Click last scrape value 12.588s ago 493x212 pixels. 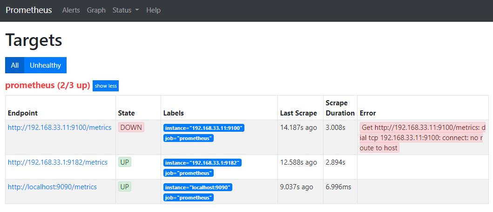[x=299, y=162]
